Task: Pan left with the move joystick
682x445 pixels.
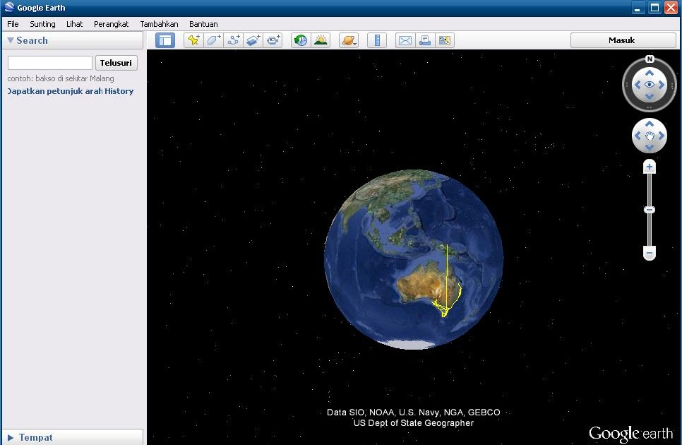Action: [x=638, y=136]
